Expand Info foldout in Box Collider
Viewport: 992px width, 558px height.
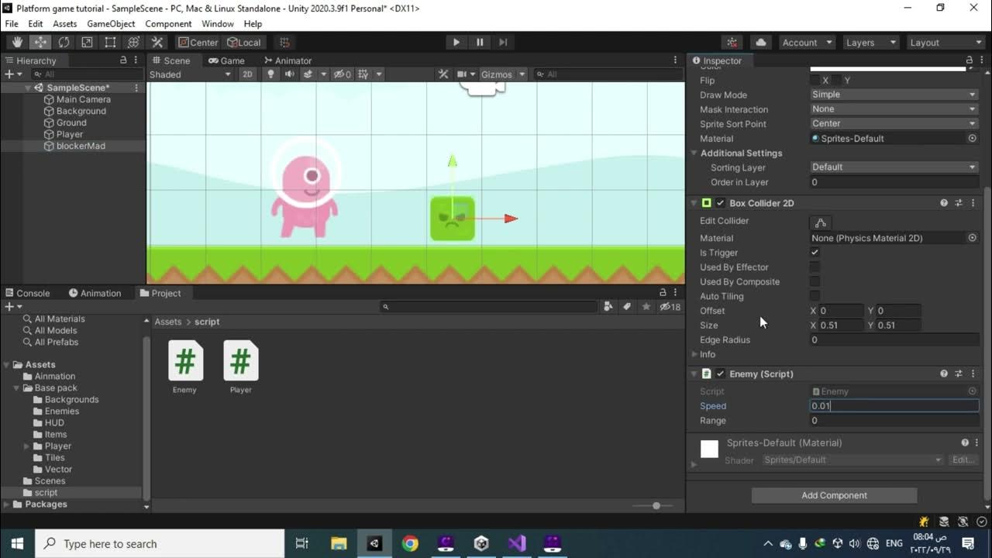[695, 354]
